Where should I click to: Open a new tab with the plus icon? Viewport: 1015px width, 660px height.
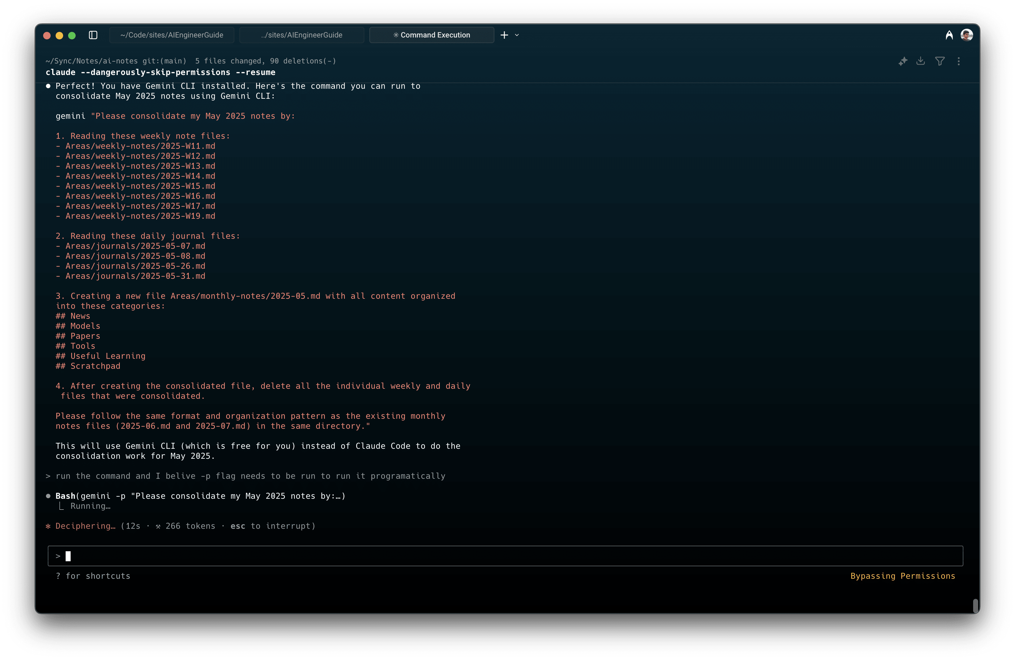pos(504,35)
